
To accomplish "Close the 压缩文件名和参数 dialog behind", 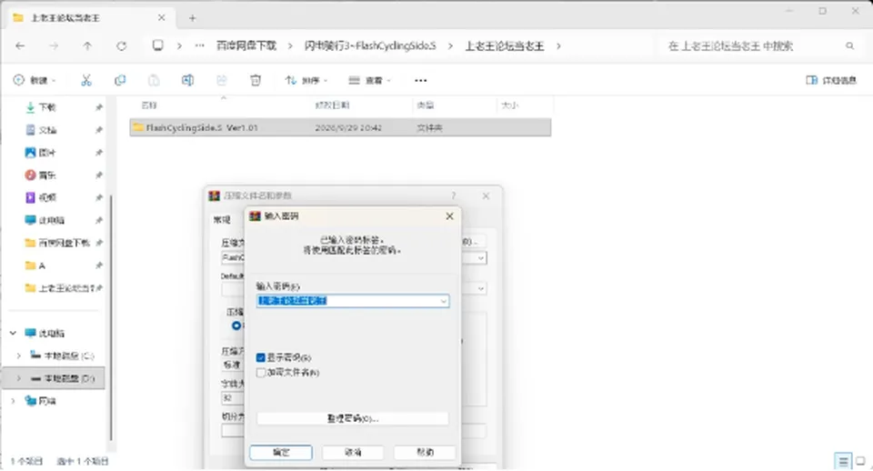I will 486,196.
